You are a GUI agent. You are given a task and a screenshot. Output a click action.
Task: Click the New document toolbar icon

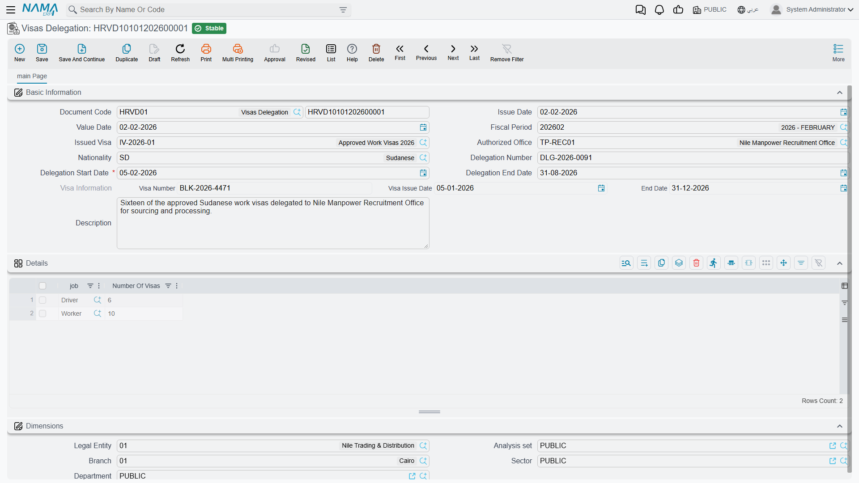coord(20,53)
